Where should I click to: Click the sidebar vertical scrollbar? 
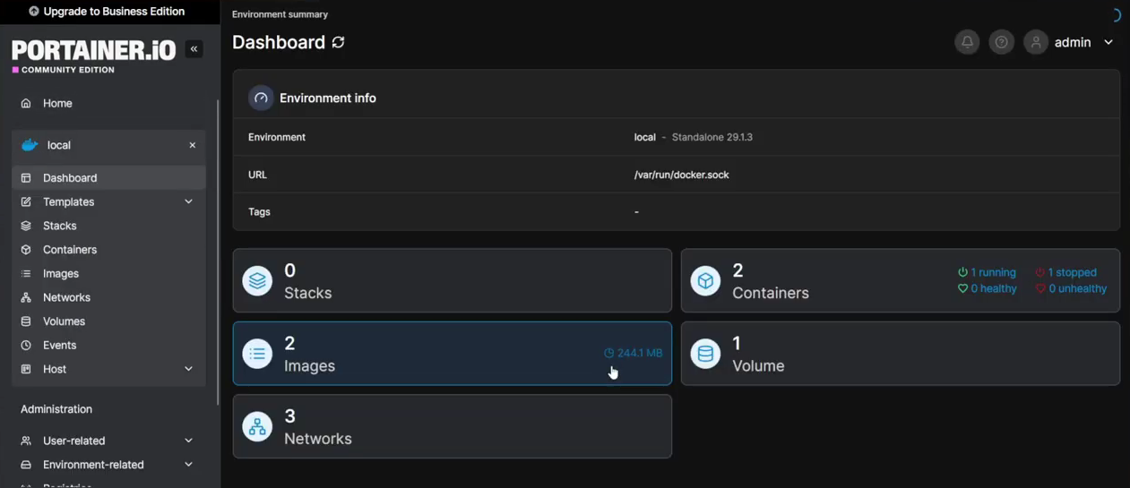[218, 251]
